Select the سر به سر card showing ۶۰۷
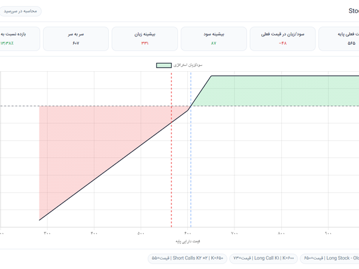This screenshot has height=269, width=359. (x=76, y=39)
